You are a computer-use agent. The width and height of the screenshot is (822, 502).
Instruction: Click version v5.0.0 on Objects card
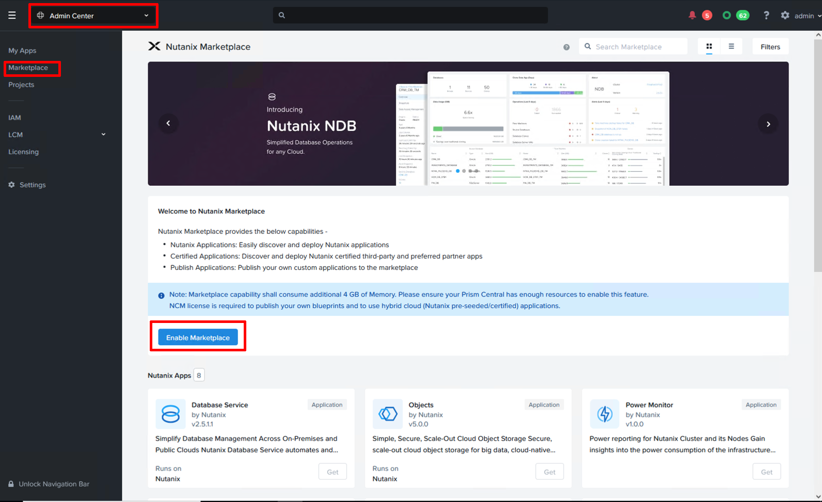point(419,424)
